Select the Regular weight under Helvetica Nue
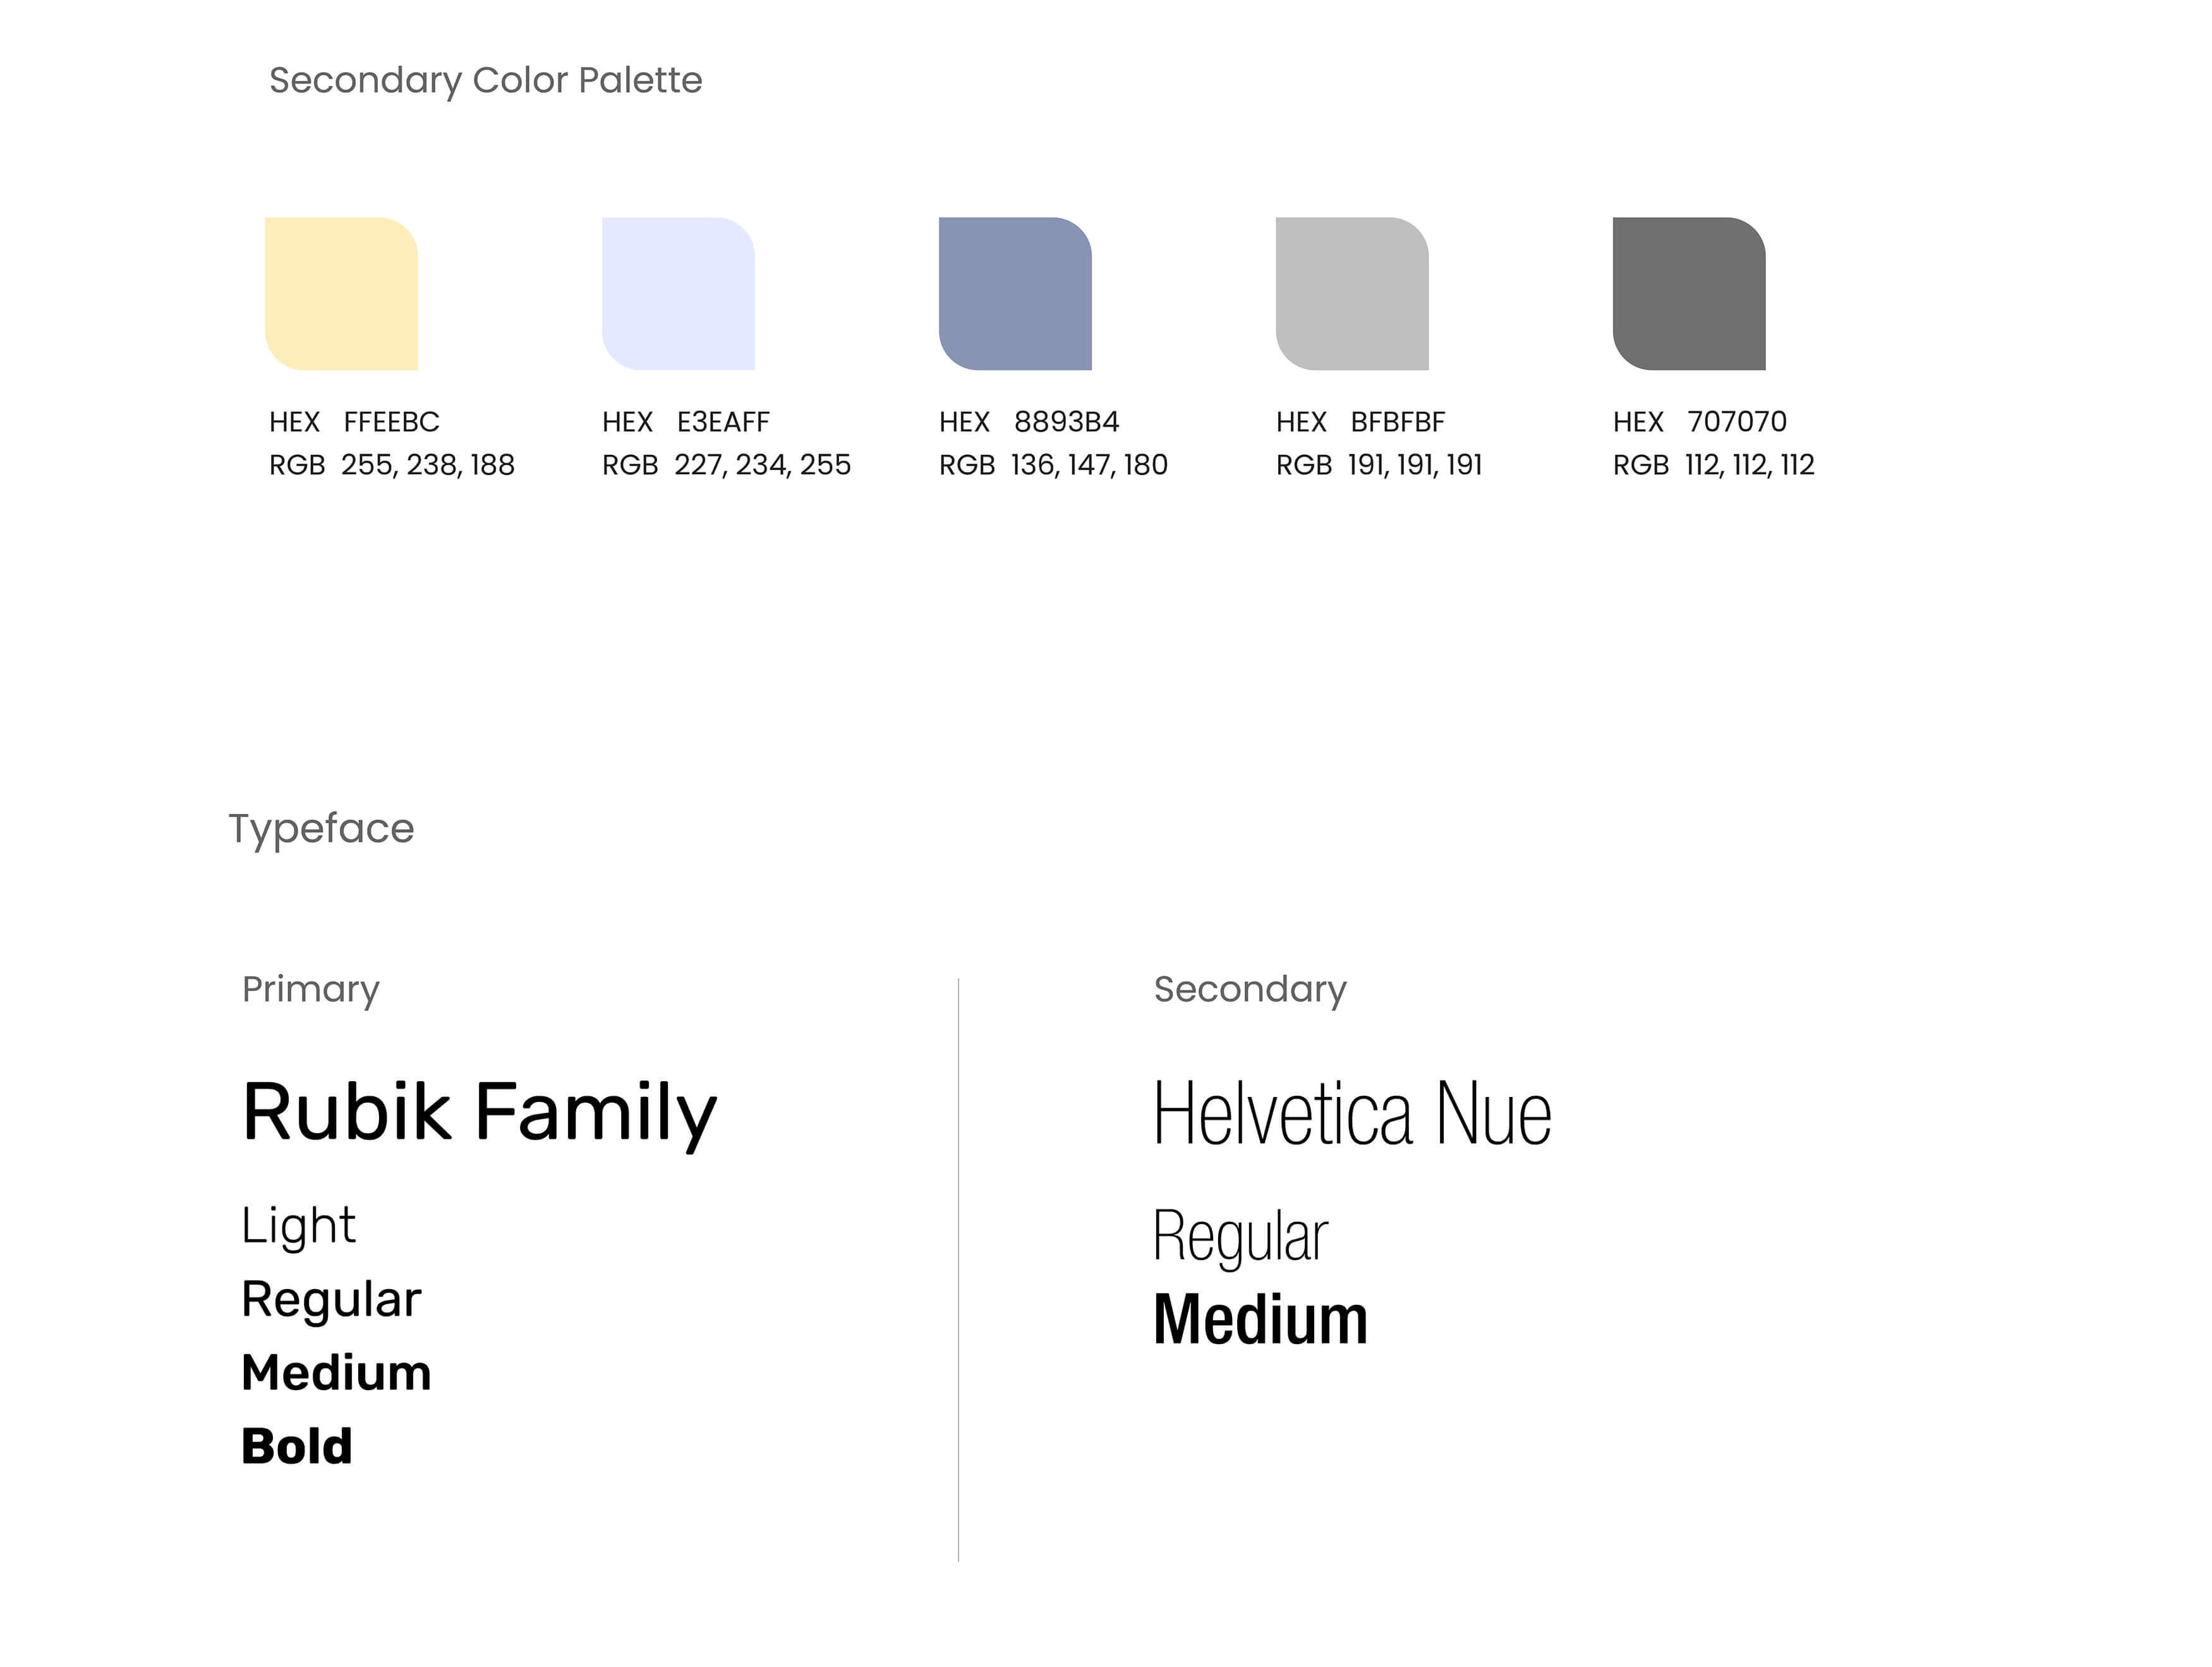2212x1667 pixels. point(1240,1236)
